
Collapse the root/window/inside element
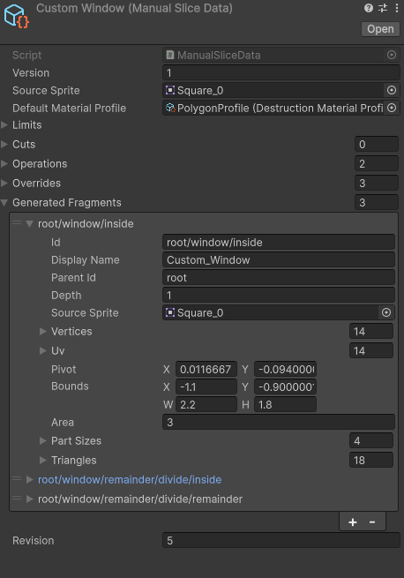point(30,224)
